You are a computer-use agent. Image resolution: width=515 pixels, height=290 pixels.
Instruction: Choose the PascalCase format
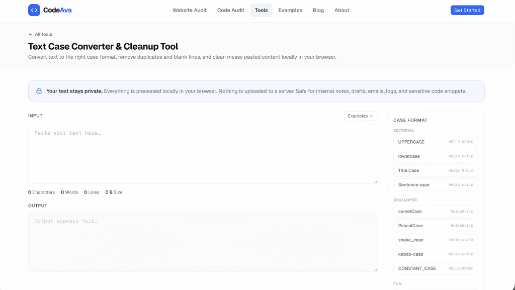pyautogui.click(x=436, y=226)
